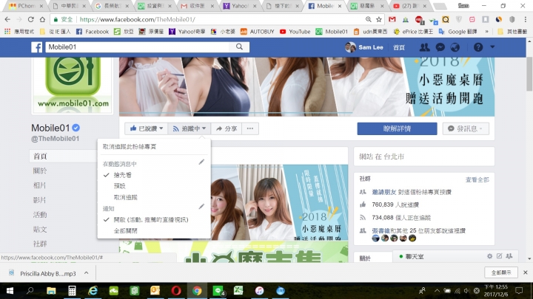Edit notification settings pencil icon

(x=201, y=207)
